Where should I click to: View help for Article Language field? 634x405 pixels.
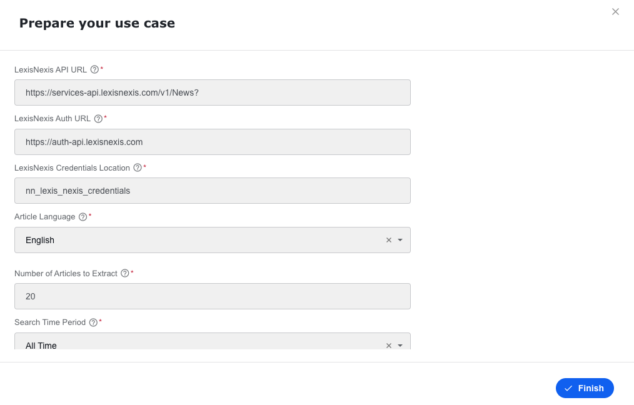pos(83,217)
